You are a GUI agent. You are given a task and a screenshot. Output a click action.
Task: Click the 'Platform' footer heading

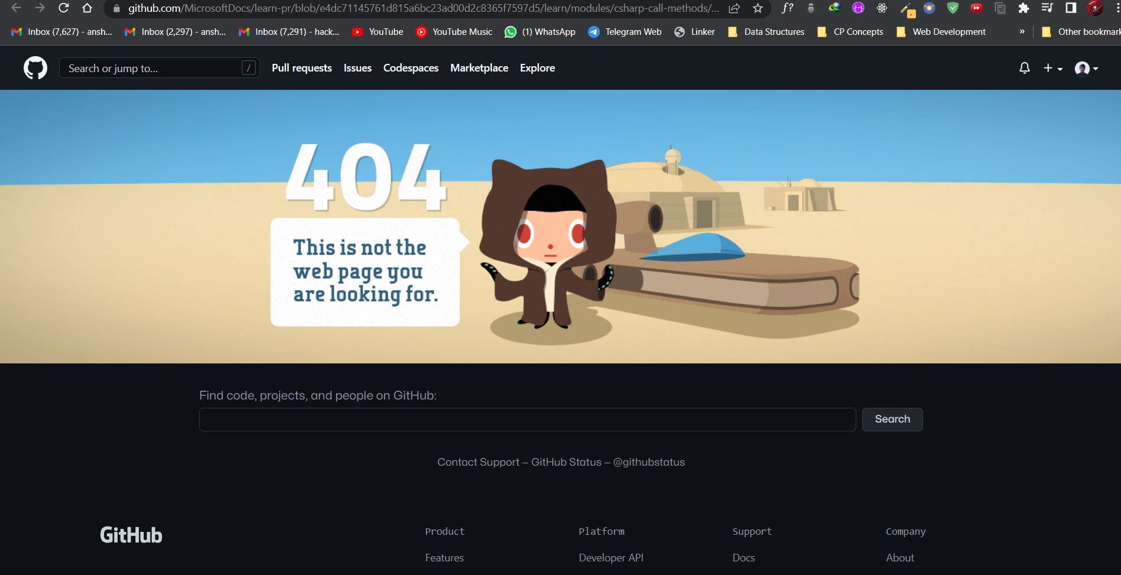coord(602,531)
